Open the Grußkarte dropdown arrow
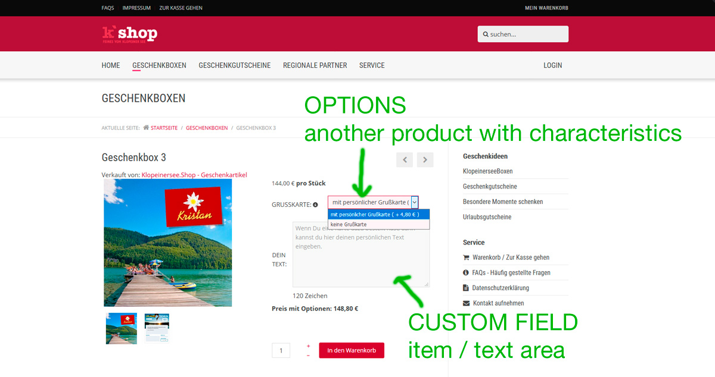This screenshot has width=715, height=377. point(414,202)
